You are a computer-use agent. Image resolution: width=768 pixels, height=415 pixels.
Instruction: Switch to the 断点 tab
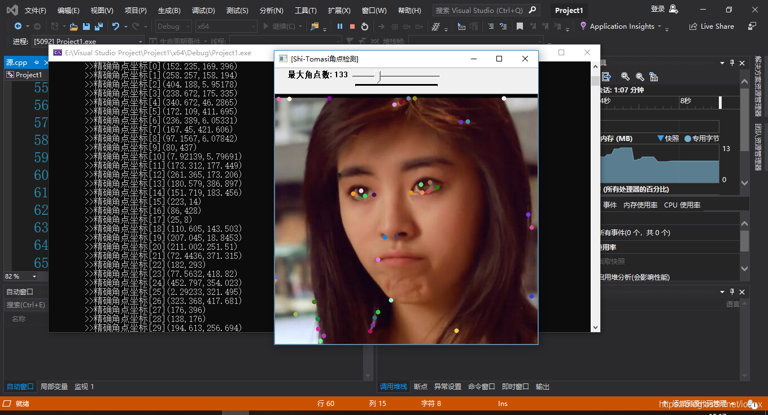coord(421,386)
